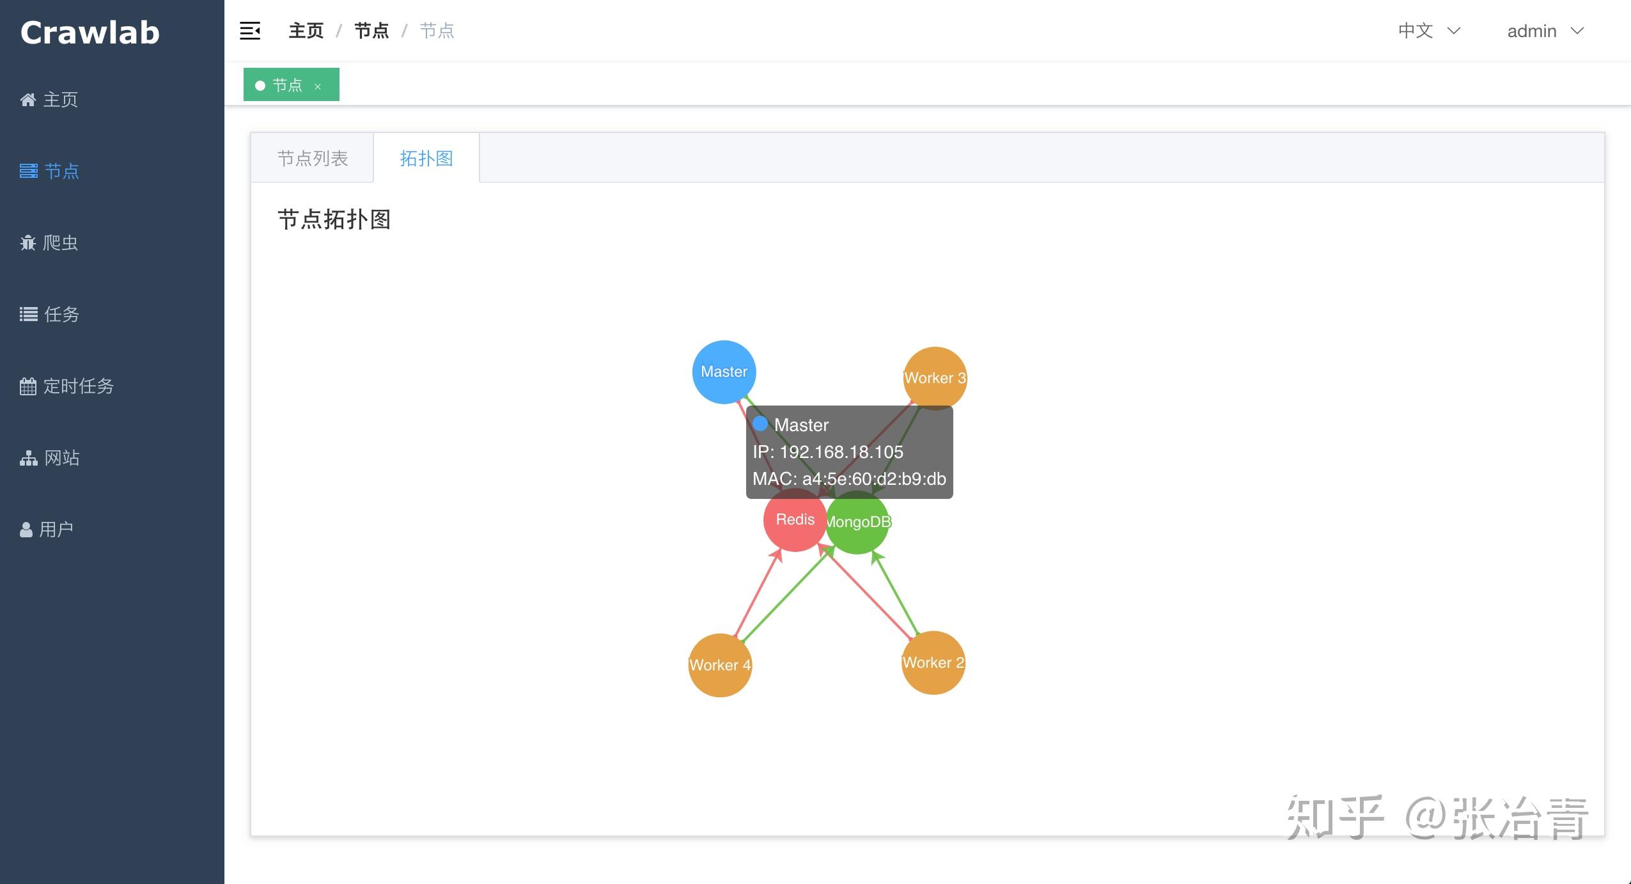This screenshot has height=884, width=1631.
Task: Select the 主页 home icon in sidebar
Action: 28,99
